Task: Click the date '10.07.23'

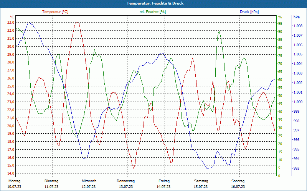Action: (x=14, y=187)
